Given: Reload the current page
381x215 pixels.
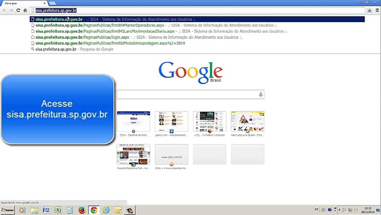Looking at the screenshot, I should (18, 10).
